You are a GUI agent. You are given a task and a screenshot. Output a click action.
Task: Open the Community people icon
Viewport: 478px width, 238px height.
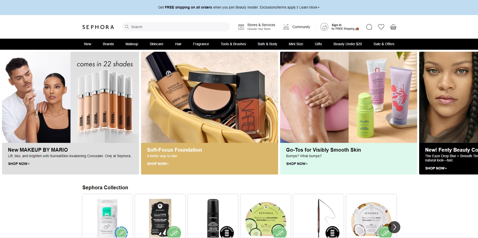click(286, 27)
